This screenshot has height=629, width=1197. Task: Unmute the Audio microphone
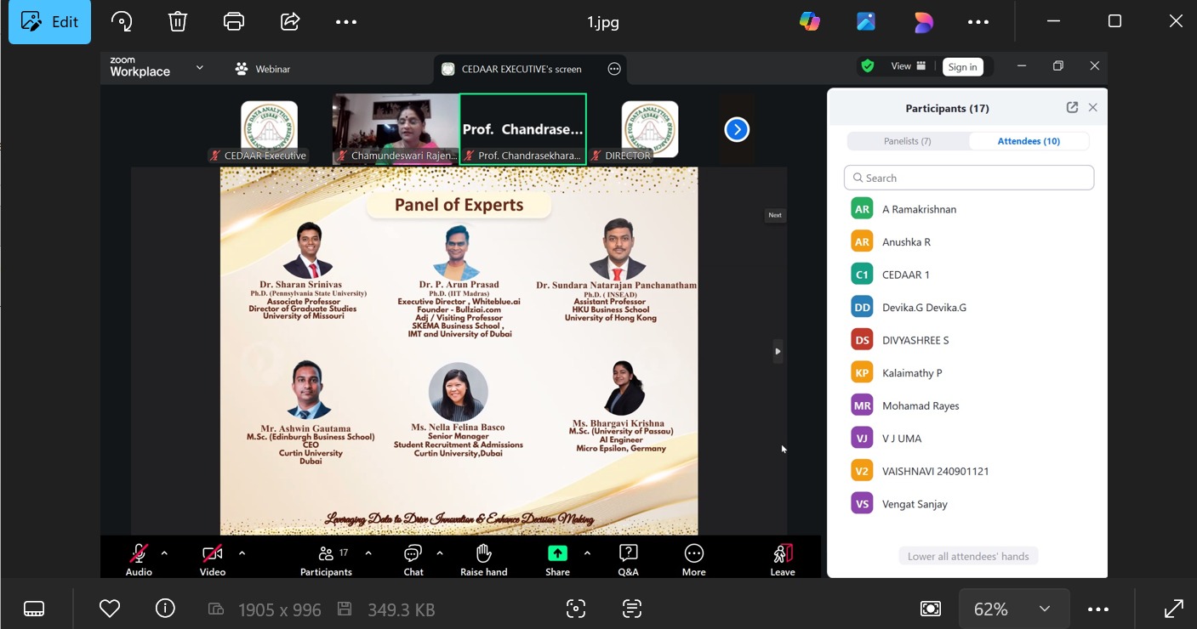pos(139,554)
